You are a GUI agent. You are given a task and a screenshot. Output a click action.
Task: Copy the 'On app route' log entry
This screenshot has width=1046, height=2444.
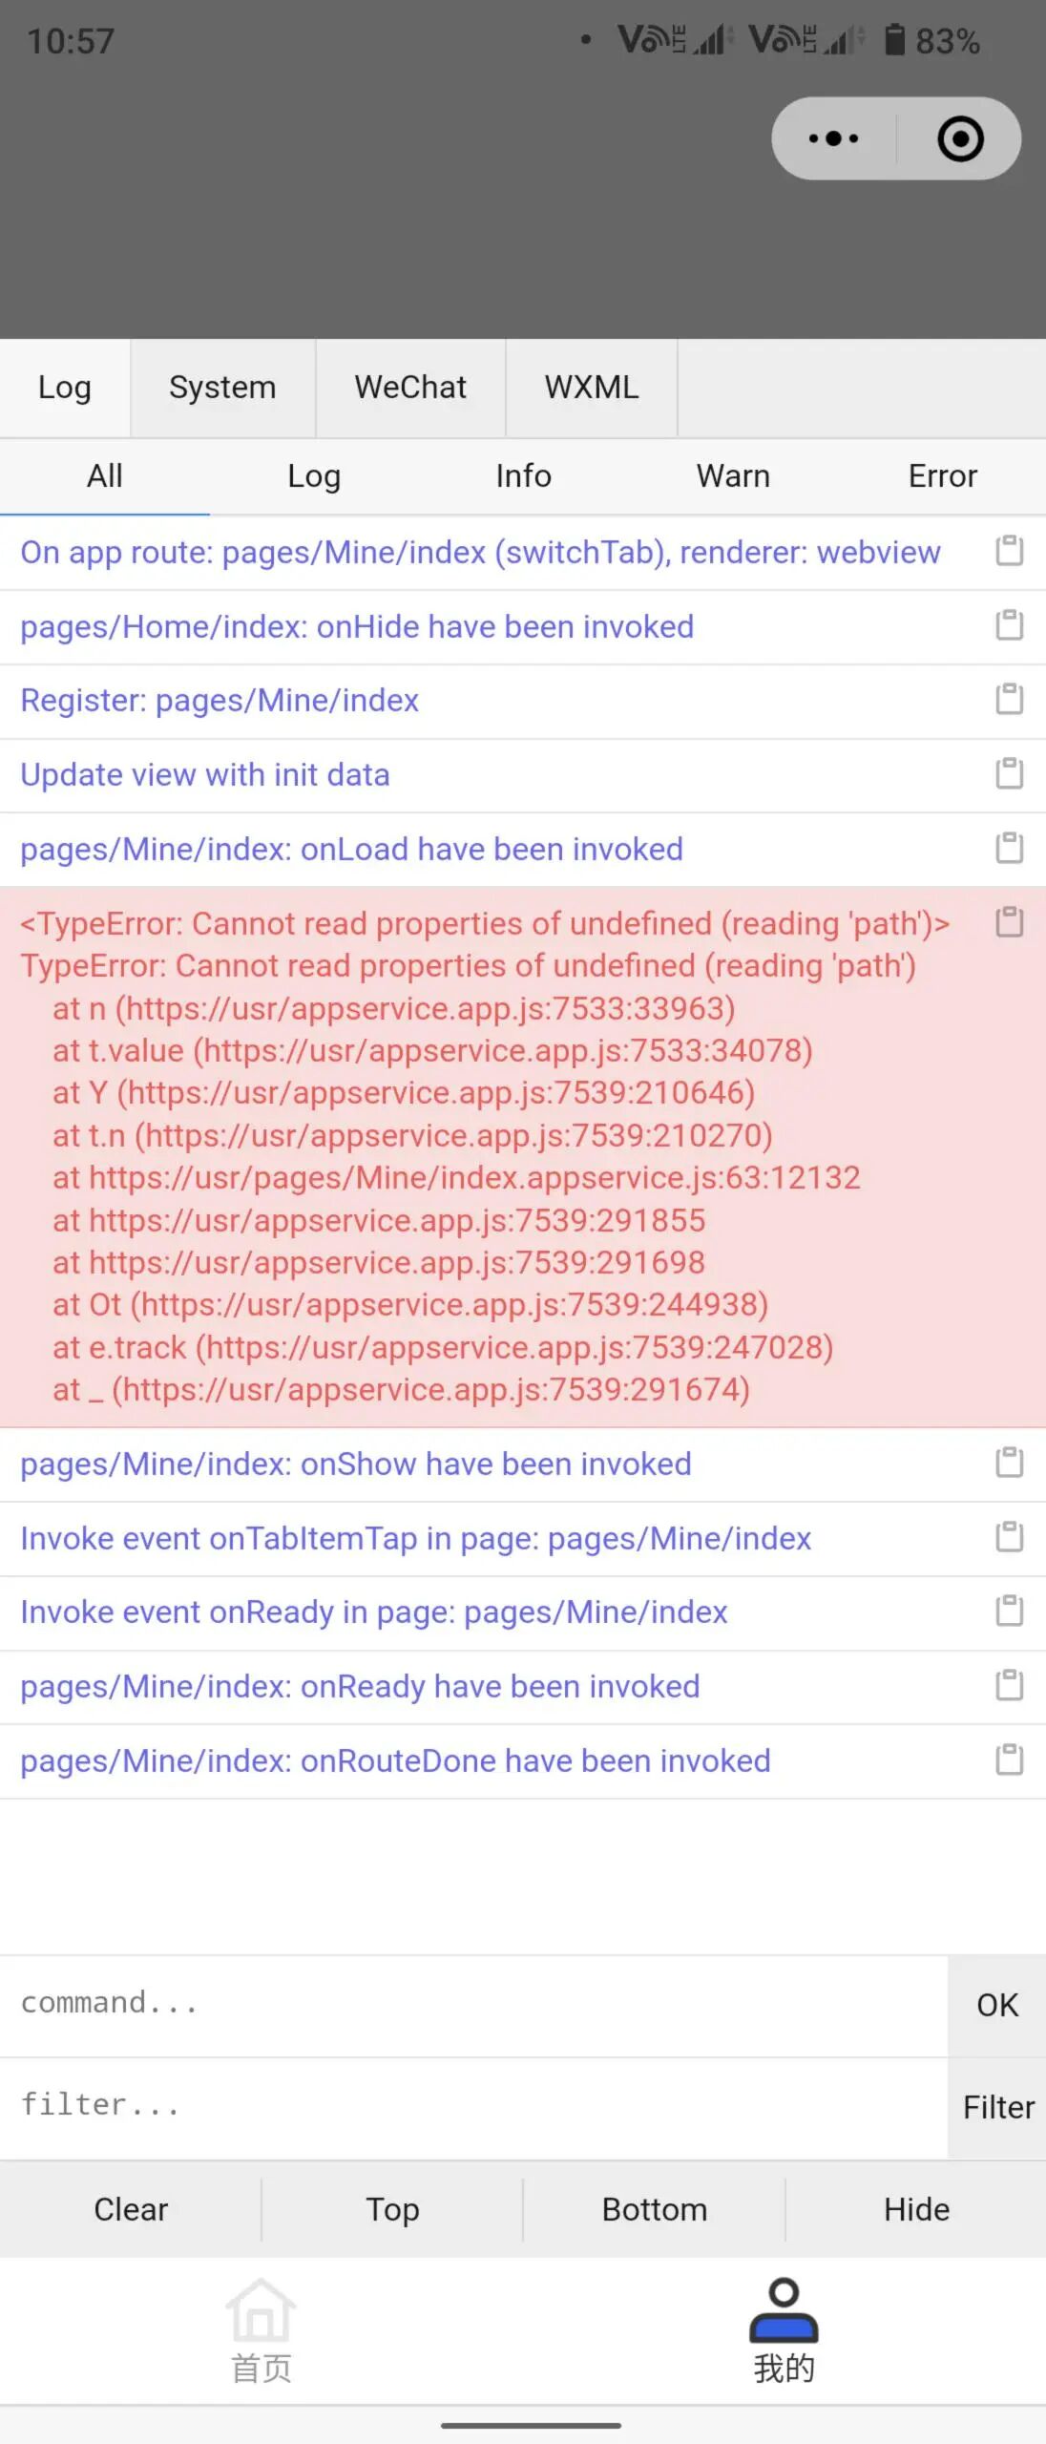tap(1009, 551)
